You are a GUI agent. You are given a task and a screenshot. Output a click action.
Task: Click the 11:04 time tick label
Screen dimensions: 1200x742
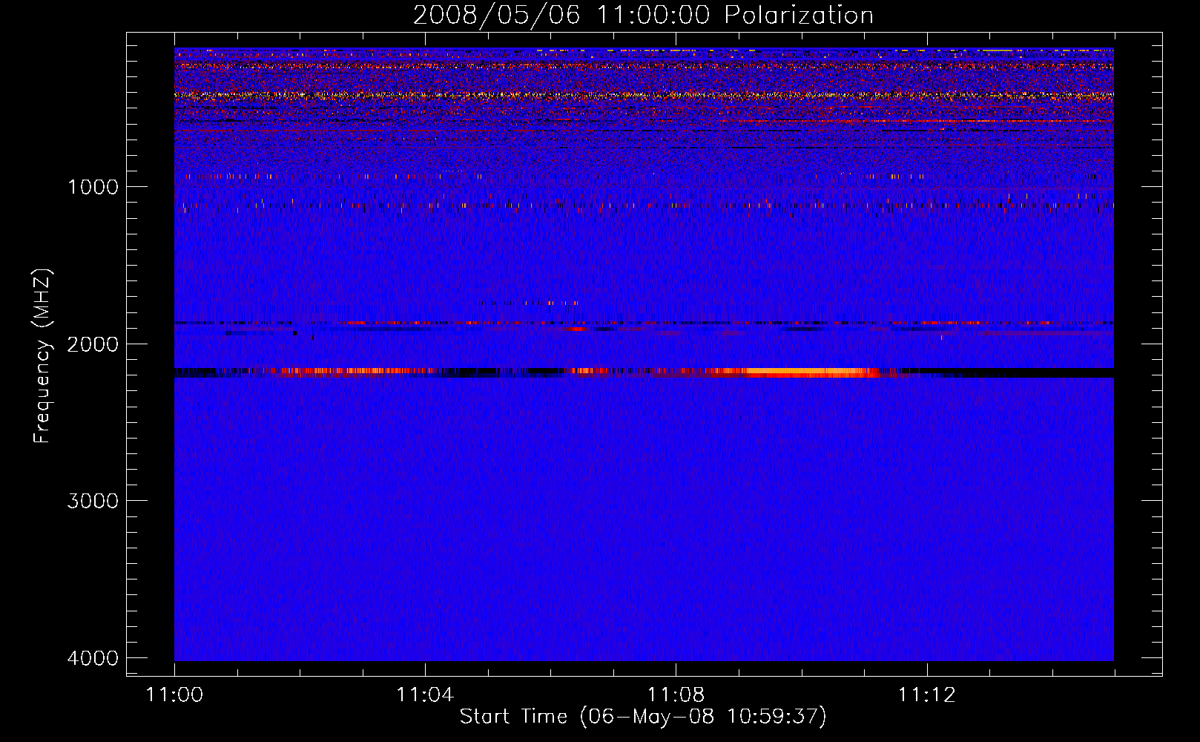pos(425,695)
